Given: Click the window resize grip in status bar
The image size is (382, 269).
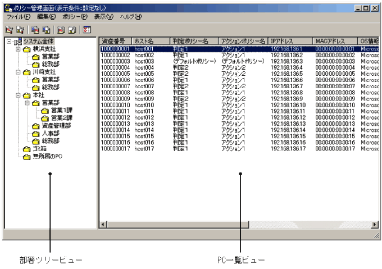Looking at the screenshot, I should 376,235.
